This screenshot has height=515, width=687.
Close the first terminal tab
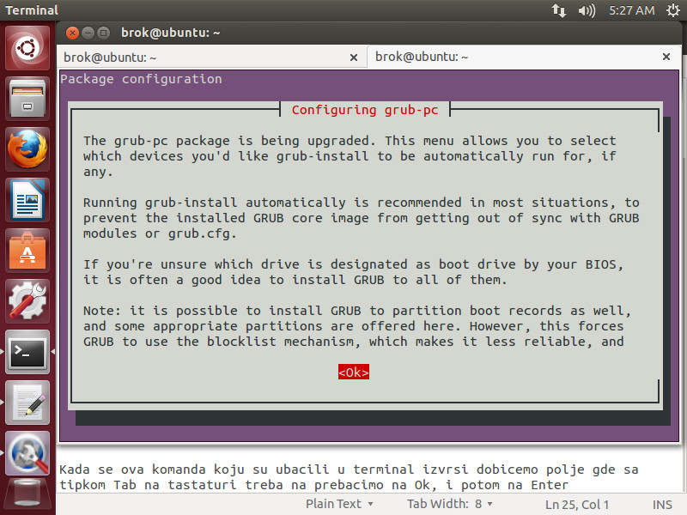click(354, 58)
